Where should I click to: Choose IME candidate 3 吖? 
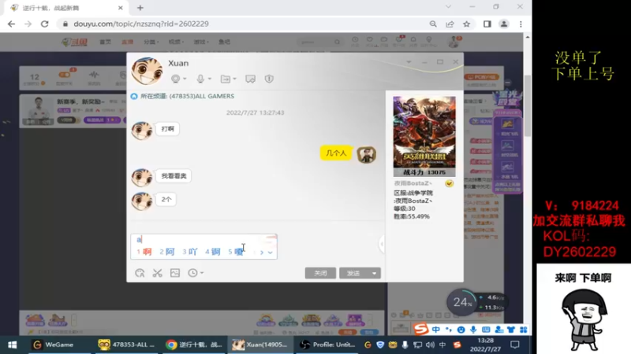[x=190, y=252]
